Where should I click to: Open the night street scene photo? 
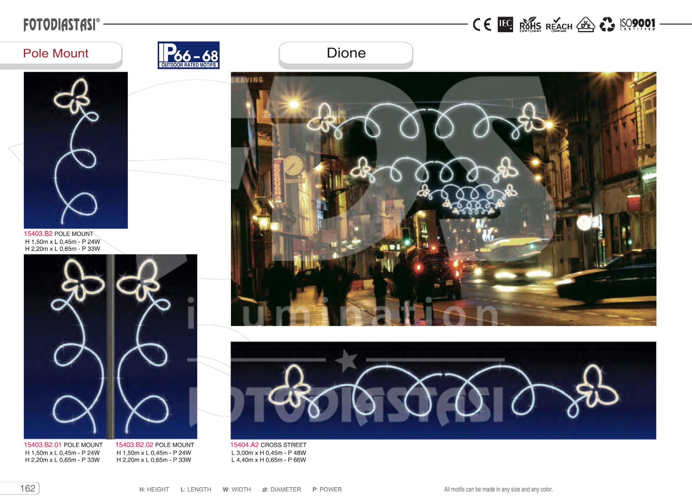click(443, 199)
